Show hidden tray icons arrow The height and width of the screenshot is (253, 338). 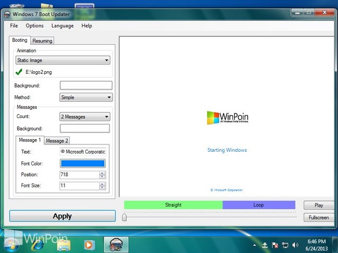click(255, 245)
